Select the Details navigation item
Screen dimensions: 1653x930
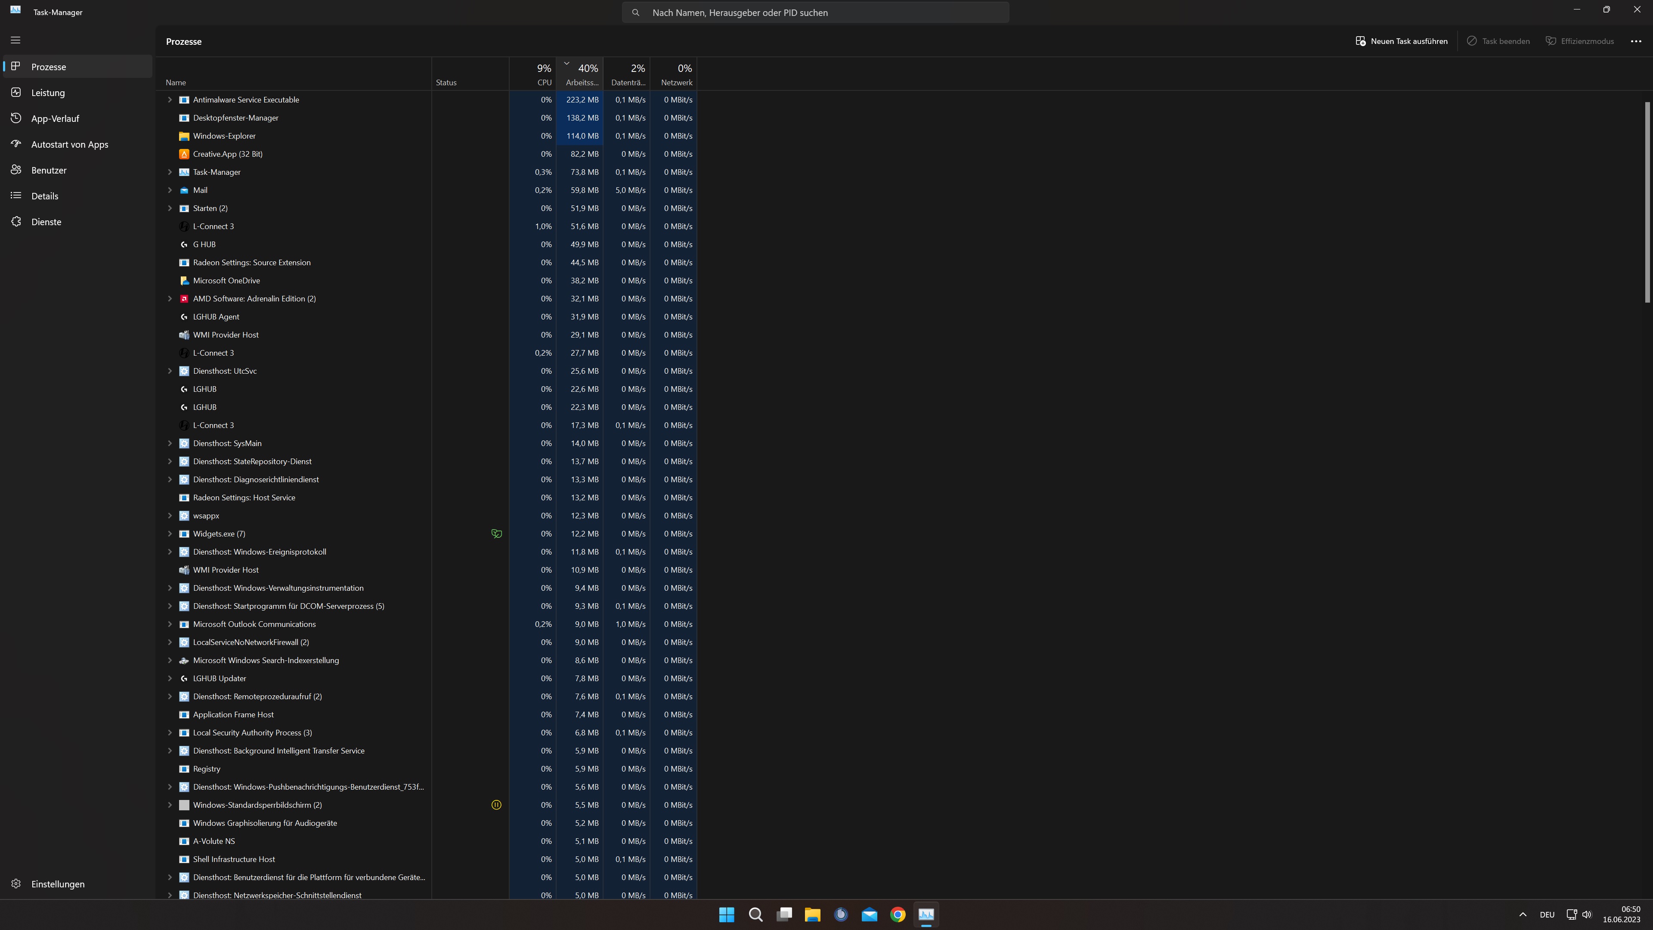pyautogui.click(x=45, y=196)
